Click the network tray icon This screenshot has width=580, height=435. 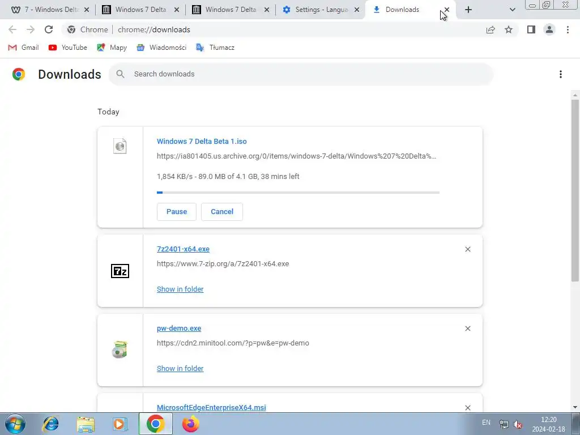pos(504,425)
